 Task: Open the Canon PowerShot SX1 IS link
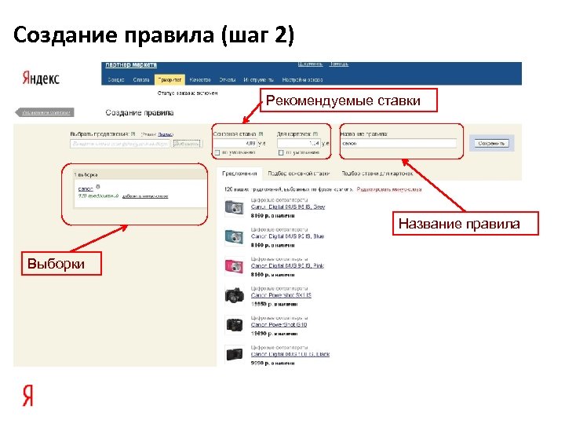pyautogui.click(x=281, y=295)
